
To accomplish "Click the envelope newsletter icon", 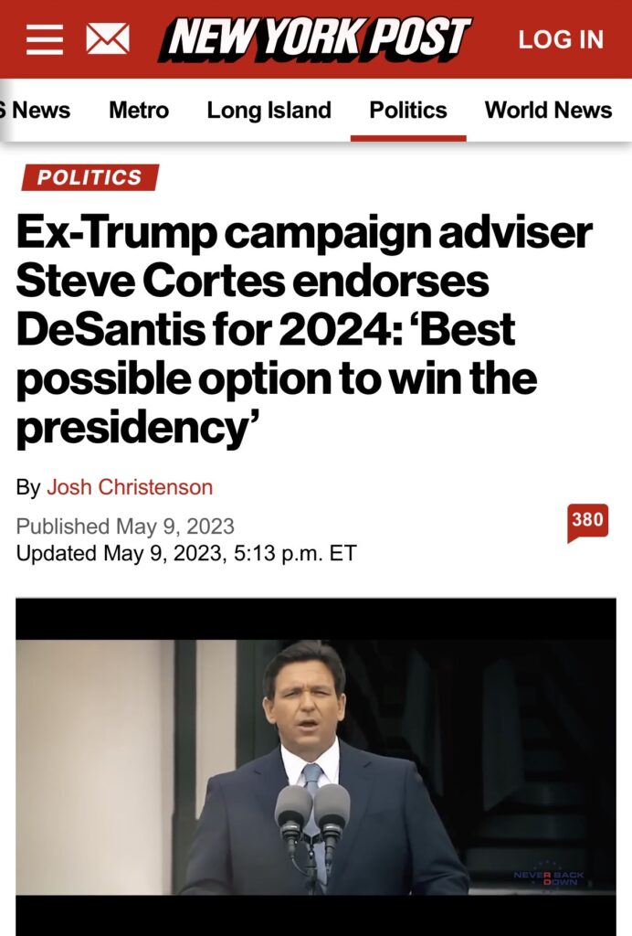I will 107,39.
